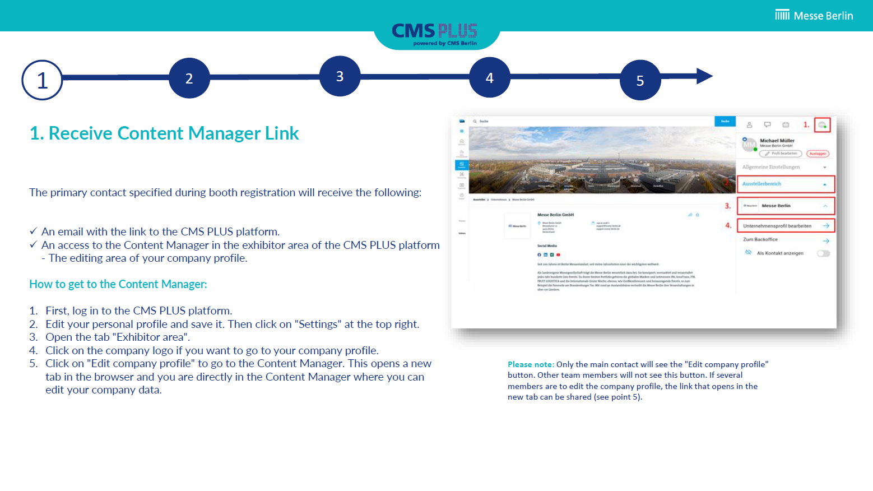Click the settings avatar icon at top right

pos(822,125)
